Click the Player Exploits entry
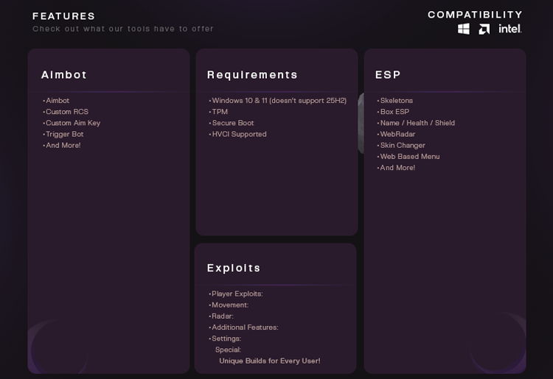 click(236, 294)
